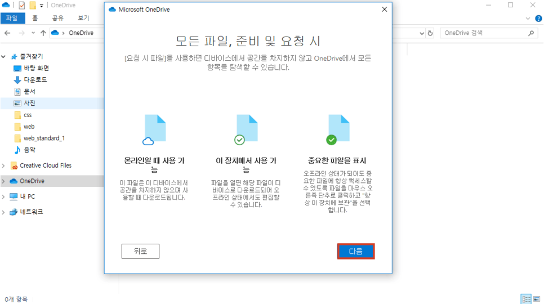The image size is (544, 304).
Task: Click the OneDrive breadcrumb in address bar
Action: click(81, 33)
